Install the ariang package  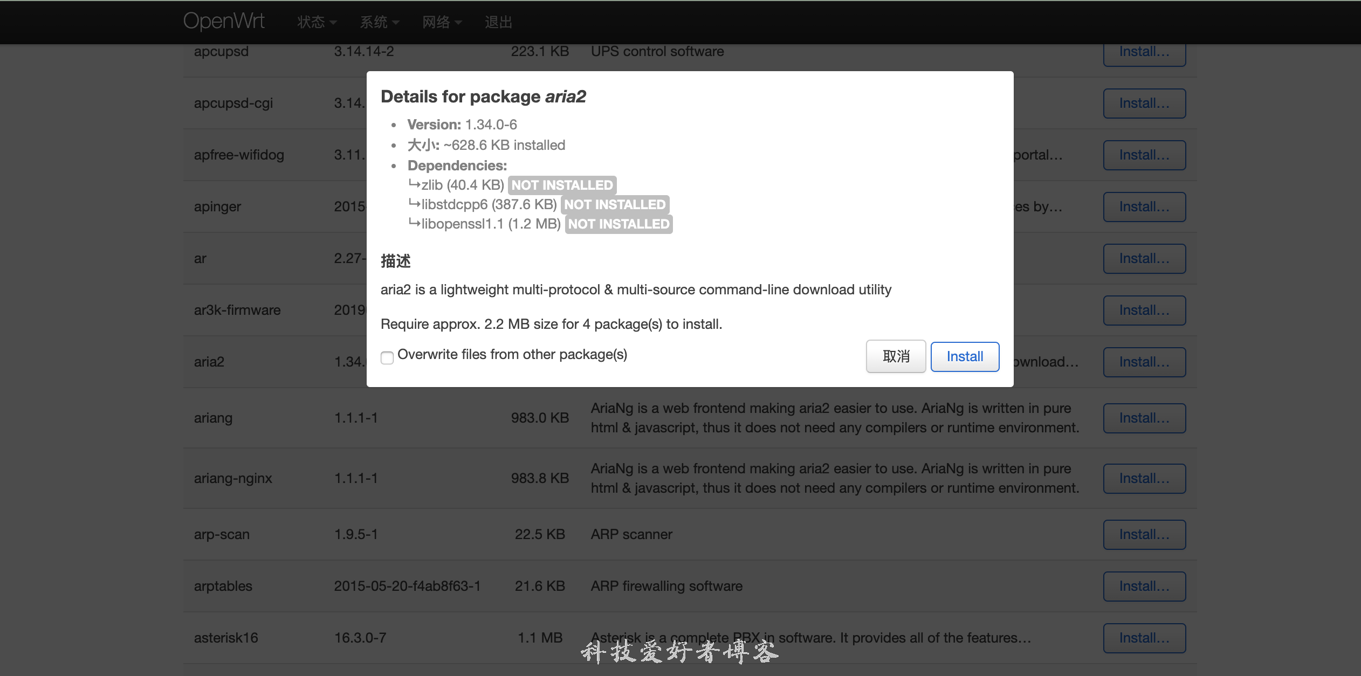(x=1144, y=418)
